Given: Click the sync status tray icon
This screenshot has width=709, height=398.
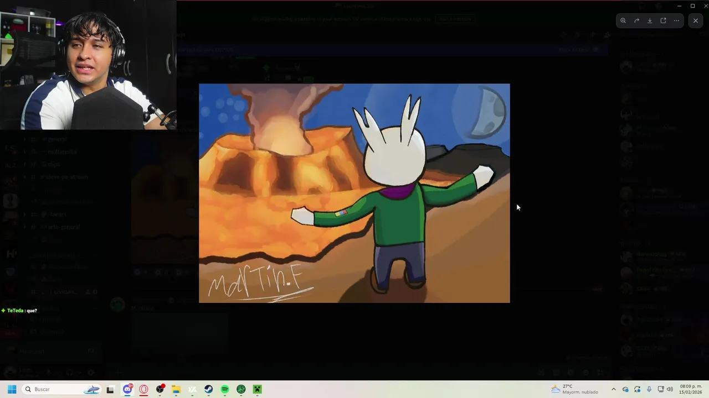Looking at the screenshot, I should click(x=638, y=389).
